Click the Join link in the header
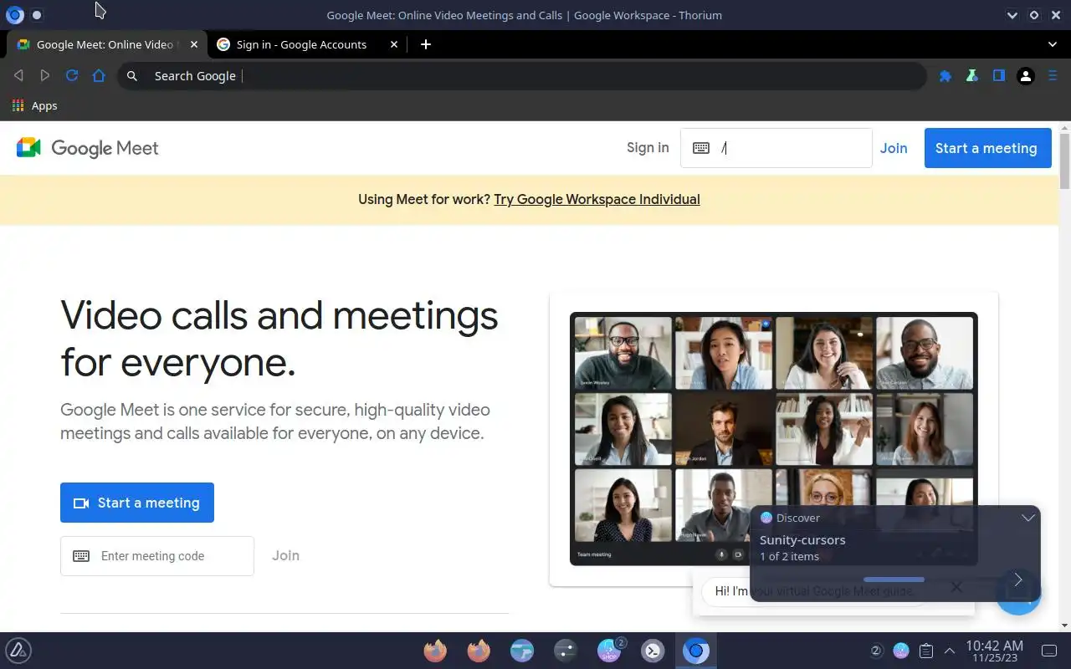The image size is (1071, 669). pos(894,148)
